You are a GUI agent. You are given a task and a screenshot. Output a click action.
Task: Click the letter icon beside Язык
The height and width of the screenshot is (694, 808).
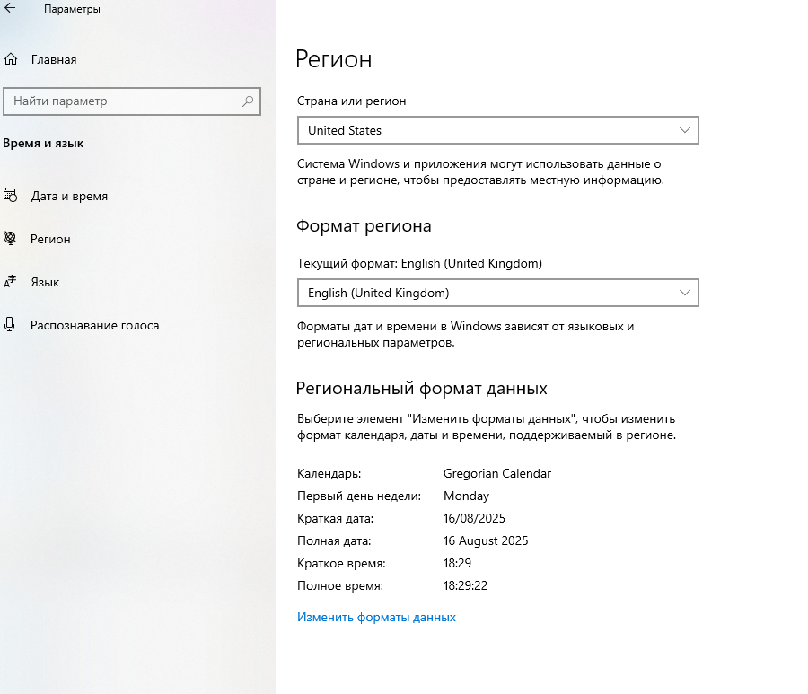[x=11, y=282]
